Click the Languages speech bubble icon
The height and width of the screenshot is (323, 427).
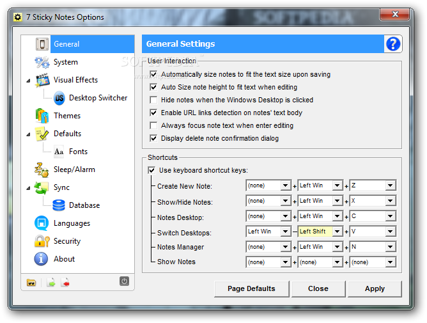(x=42, y=223)
